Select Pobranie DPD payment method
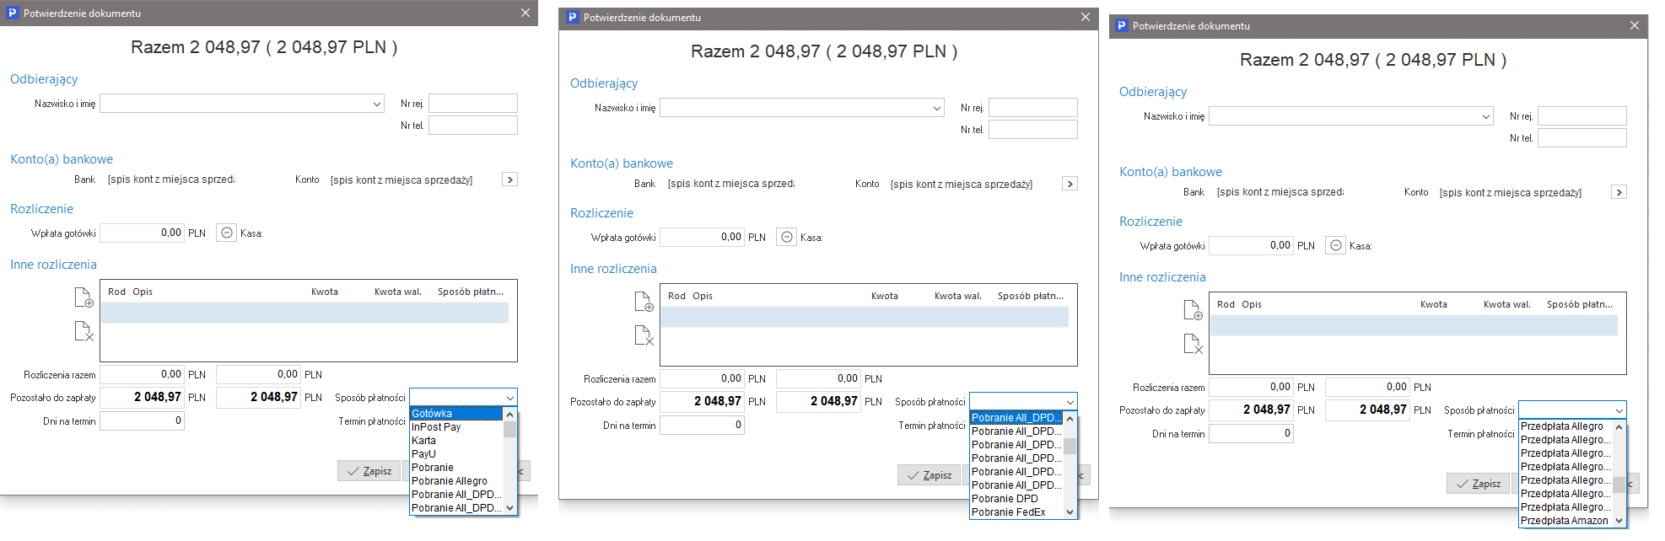This screenshot has height=541, width=1665. (x=1016, y=499)
